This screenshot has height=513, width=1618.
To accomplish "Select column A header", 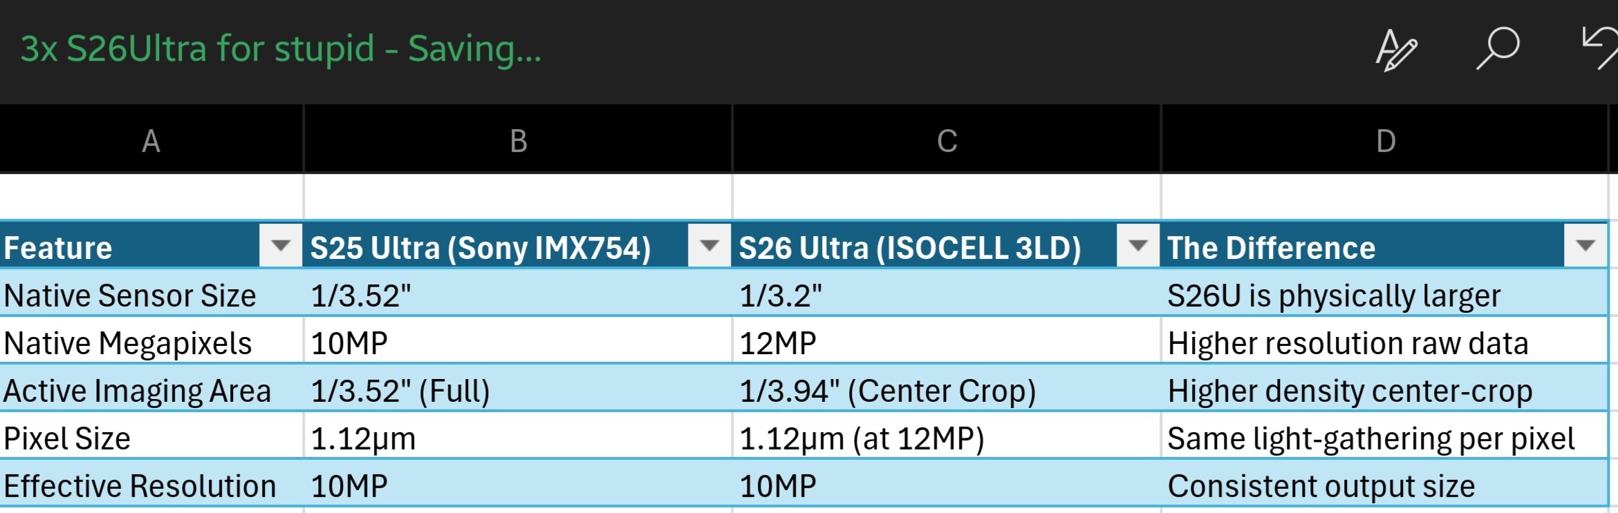I will 151,141.
